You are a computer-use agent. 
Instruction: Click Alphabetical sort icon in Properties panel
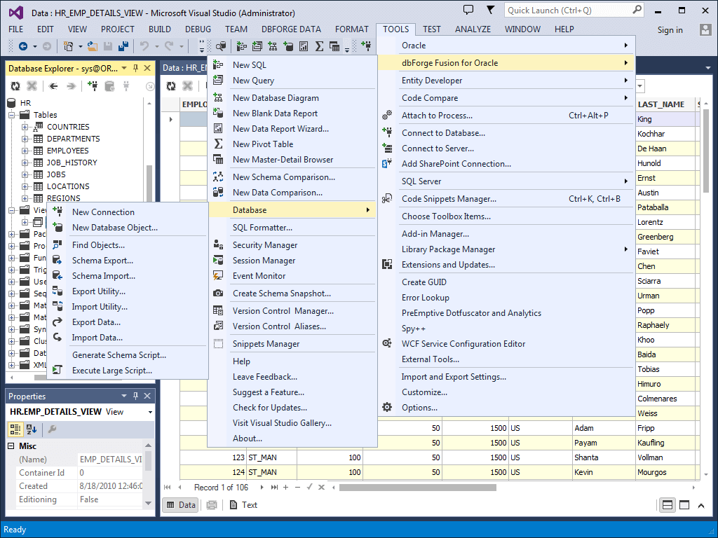click(32, 429)
